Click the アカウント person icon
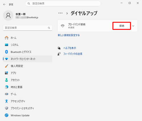The width and height of the screenshot is (142, 121). tap(7, 80)
